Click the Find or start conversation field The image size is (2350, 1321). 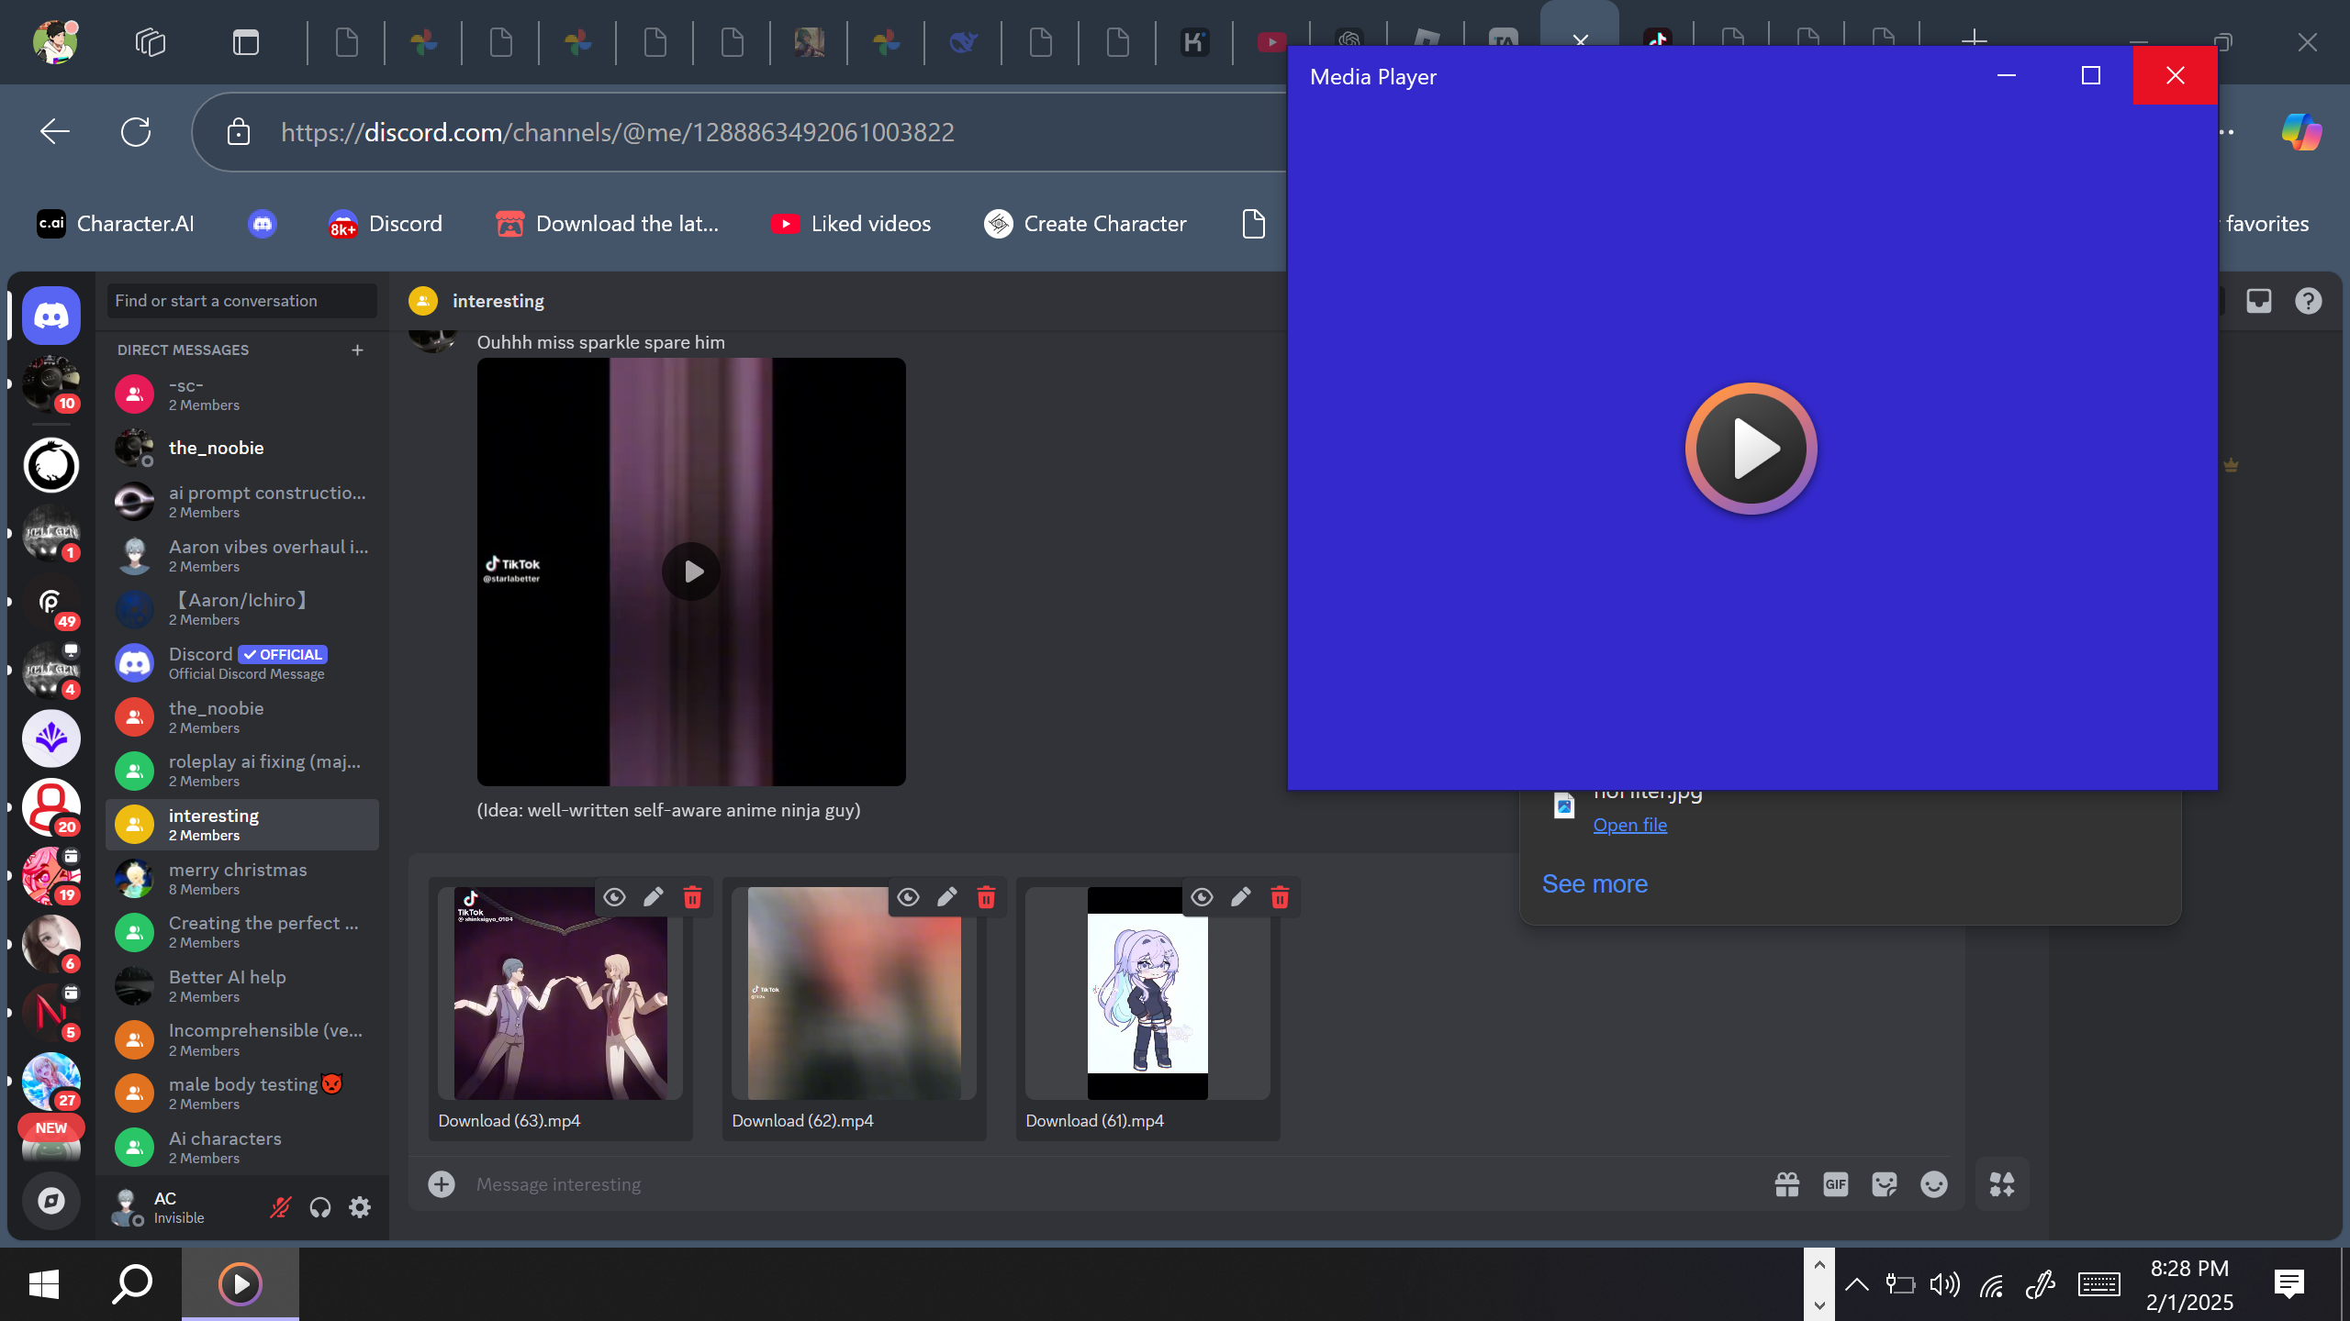[x=241, y=301]
